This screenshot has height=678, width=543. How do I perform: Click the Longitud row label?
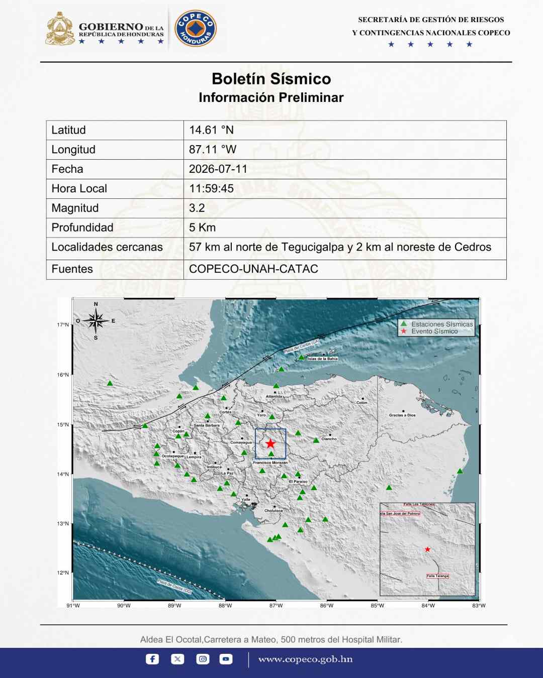click(x=73, y=150)
